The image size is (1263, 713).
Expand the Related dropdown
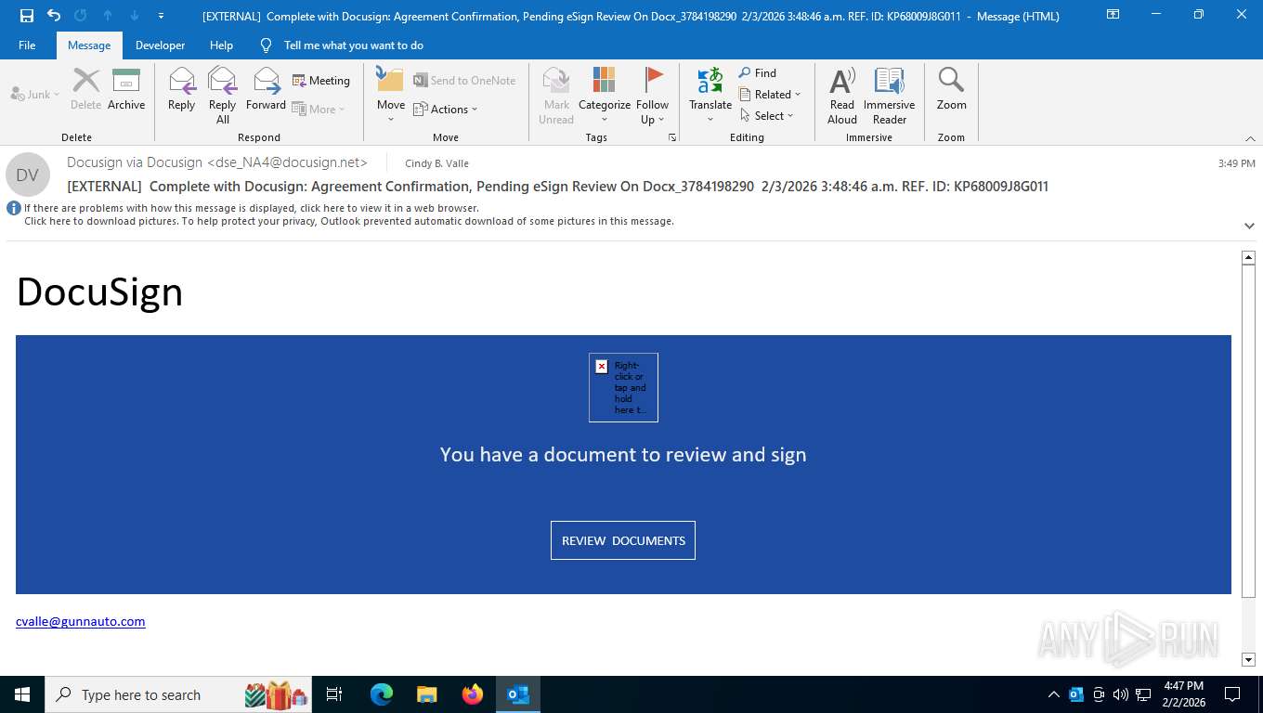pyautogui.click(x=770, y=95)
